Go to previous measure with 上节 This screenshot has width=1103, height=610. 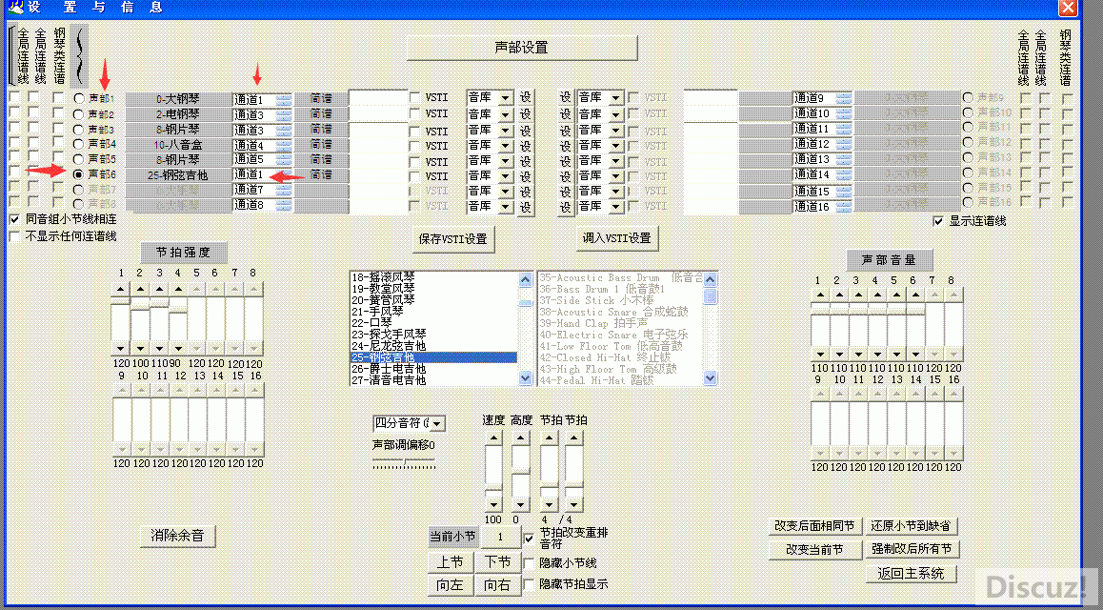[x=451, y=562]
